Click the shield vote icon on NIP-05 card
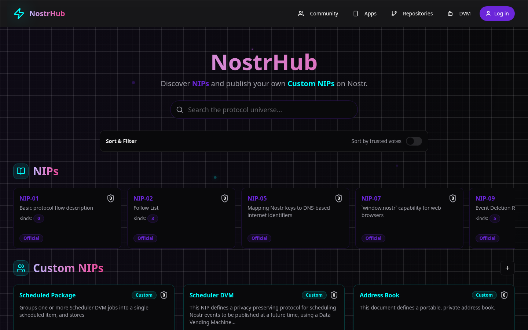Screen dimensions: 528x330 (339, 198)
